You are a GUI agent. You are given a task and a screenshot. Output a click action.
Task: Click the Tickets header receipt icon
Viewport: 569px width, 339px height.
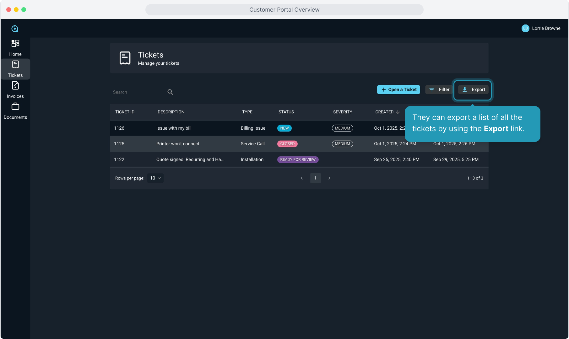pos(125,58)
